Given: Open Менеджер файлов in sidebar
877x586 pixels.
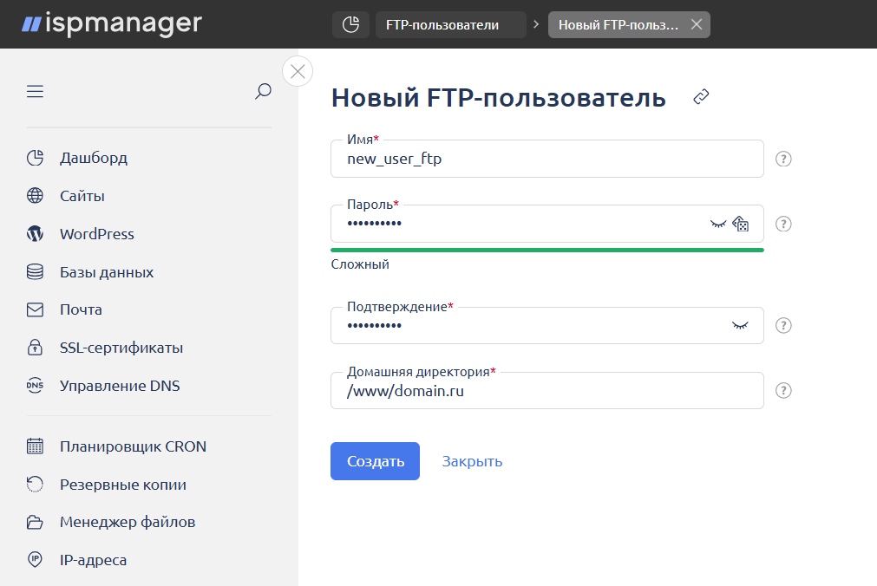Looking at the screenshot, I should coord(127,522).
